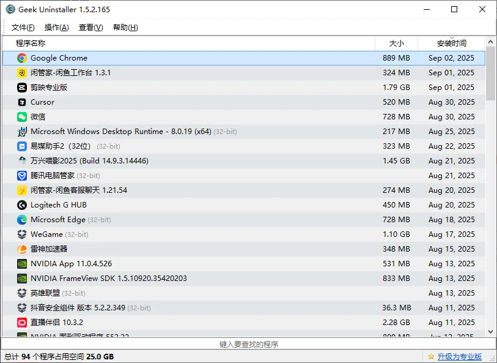Image resolution: width=497 pixels, height=363 pixels.
Task: Open the 文件(F) menu
Action: click(x=23, y=28)
